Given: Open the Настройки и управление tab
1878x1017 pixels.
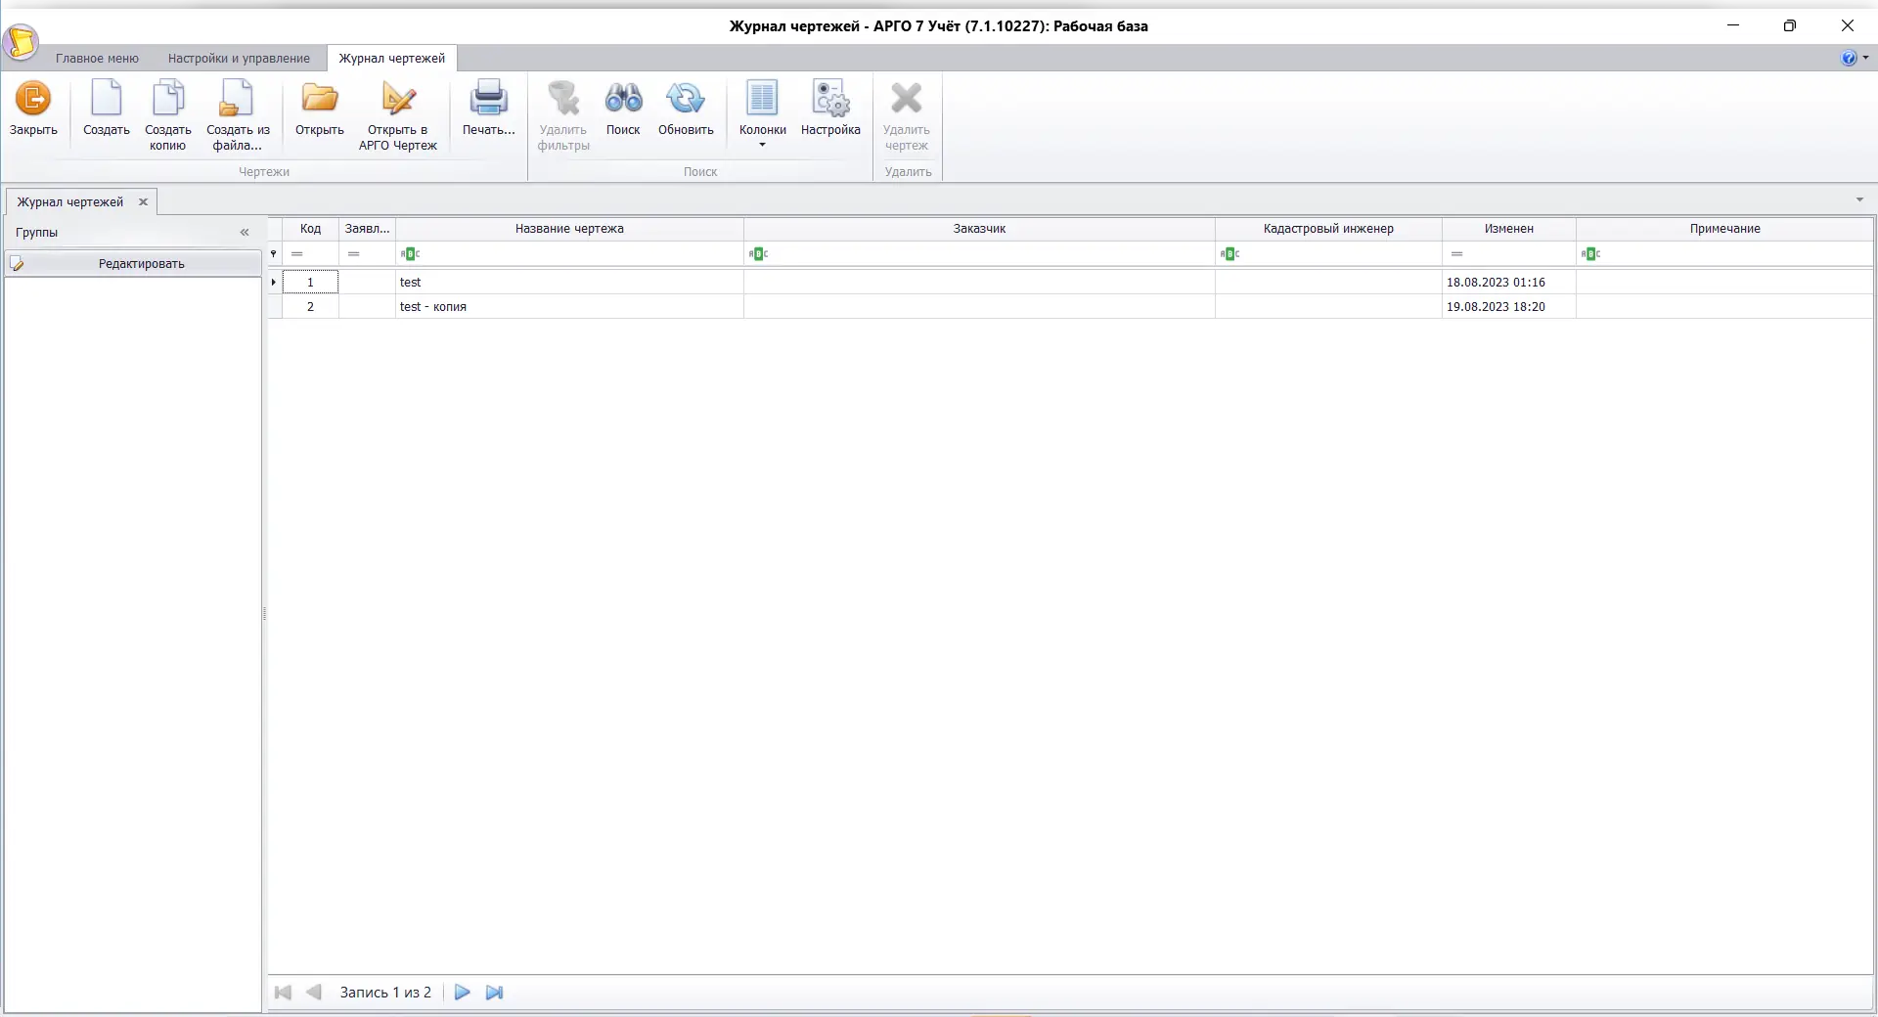Looking at the screenshot, I should tap(239, 59).
